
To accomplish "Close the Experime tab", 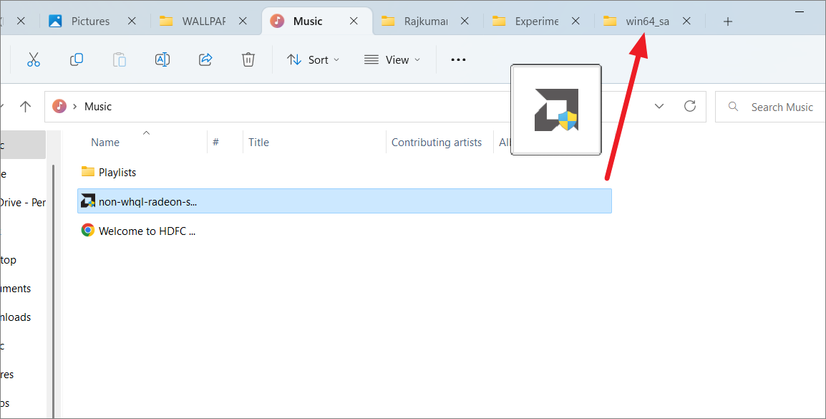I will pyautogui.click(x=575, y=21).
